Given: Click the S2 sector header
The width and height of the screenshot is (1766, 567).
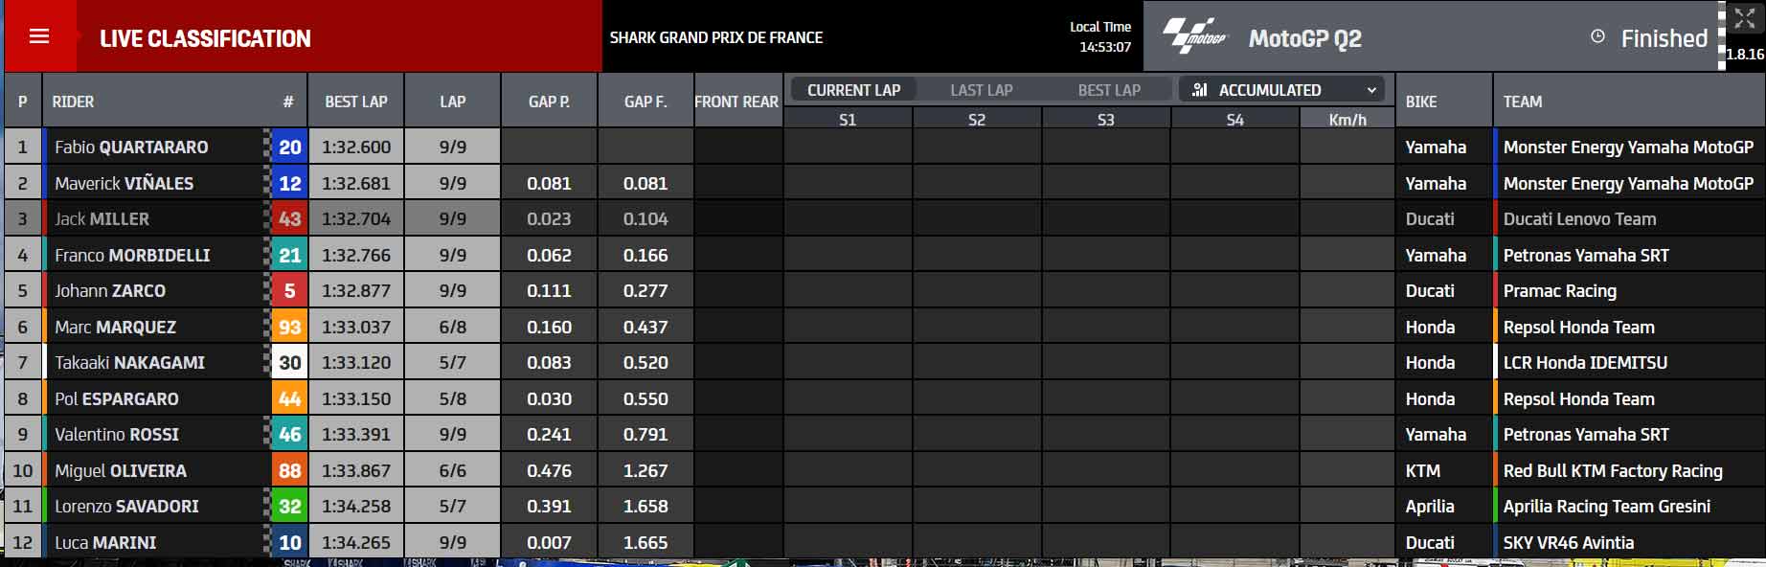Looking at the screenshot, I should pyautogui.click(x=977, y=120).
